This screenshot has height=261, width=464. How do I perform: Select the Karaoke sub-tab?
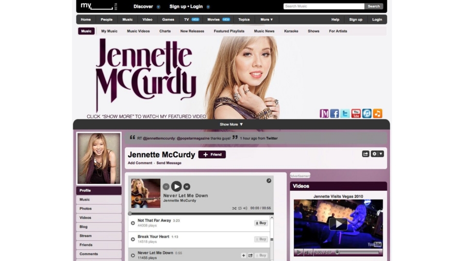point(291,31)
